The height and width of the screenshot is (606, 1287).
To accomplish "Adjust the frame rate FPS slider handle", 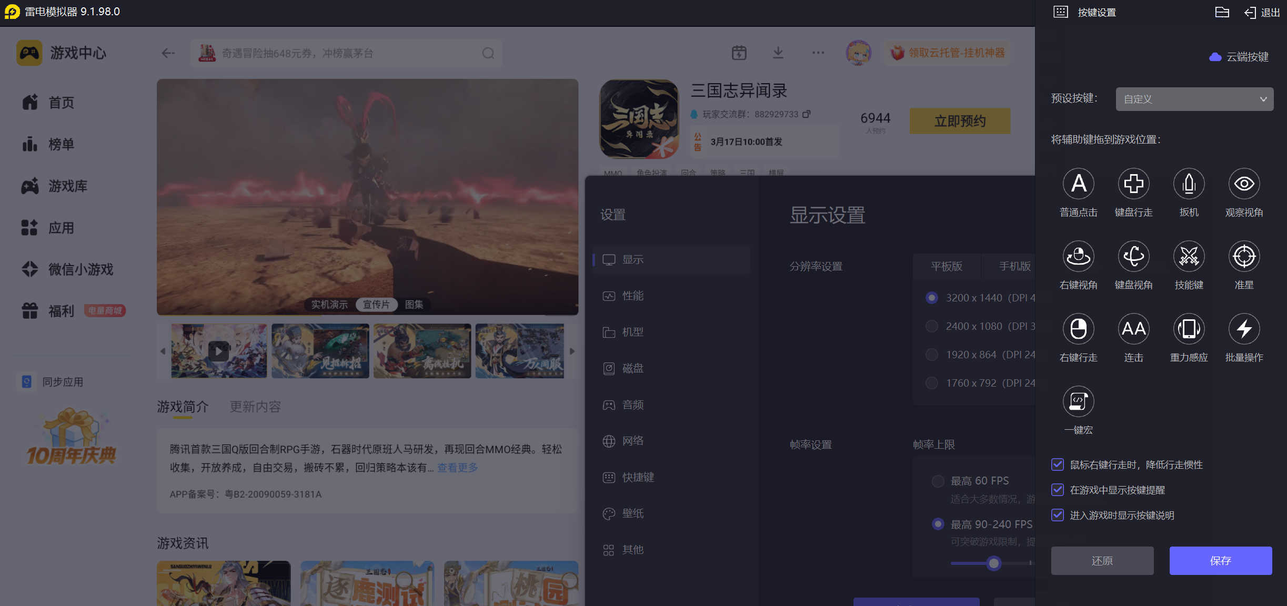I will [993, 563].
